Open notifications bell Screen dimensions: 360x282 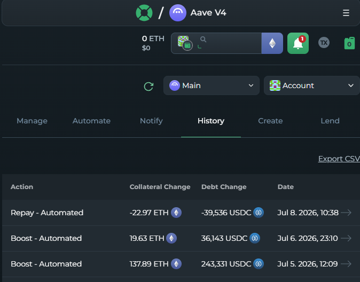coord(298,43)
